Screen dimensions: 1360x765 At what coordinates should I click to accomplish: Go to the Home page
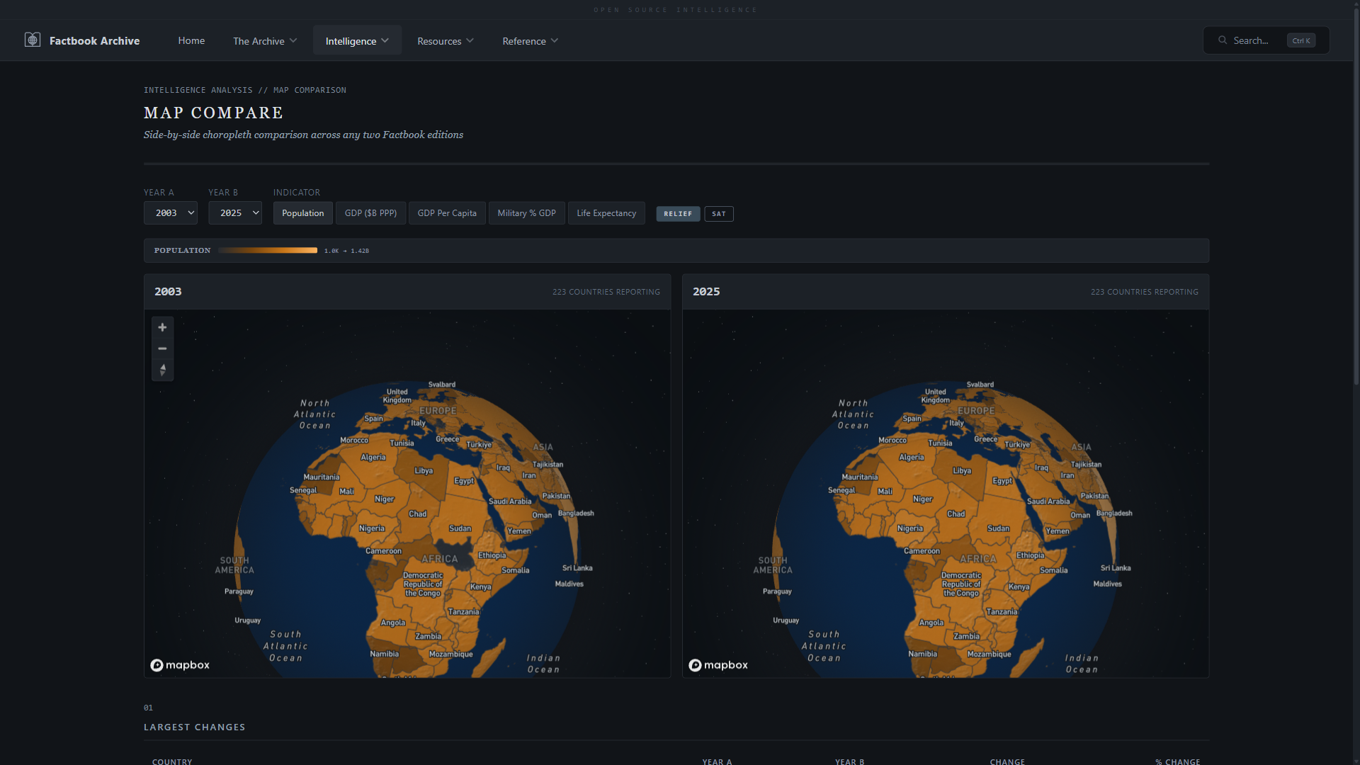click(191, 40)
